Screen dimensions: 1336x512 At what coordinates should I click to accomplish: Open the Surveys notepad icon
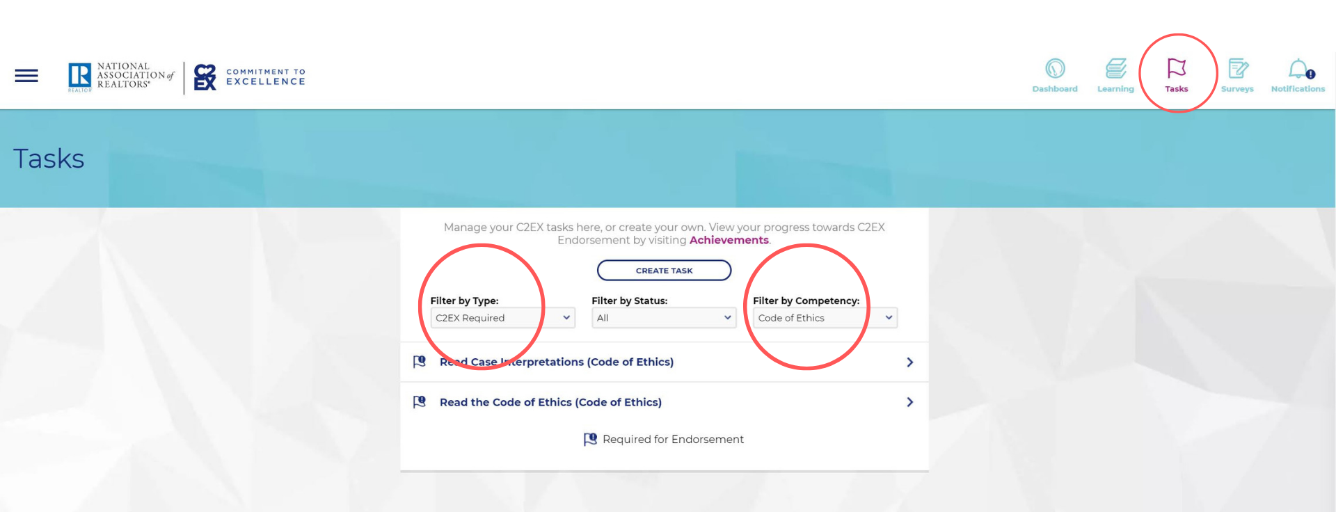[1237, 68]
